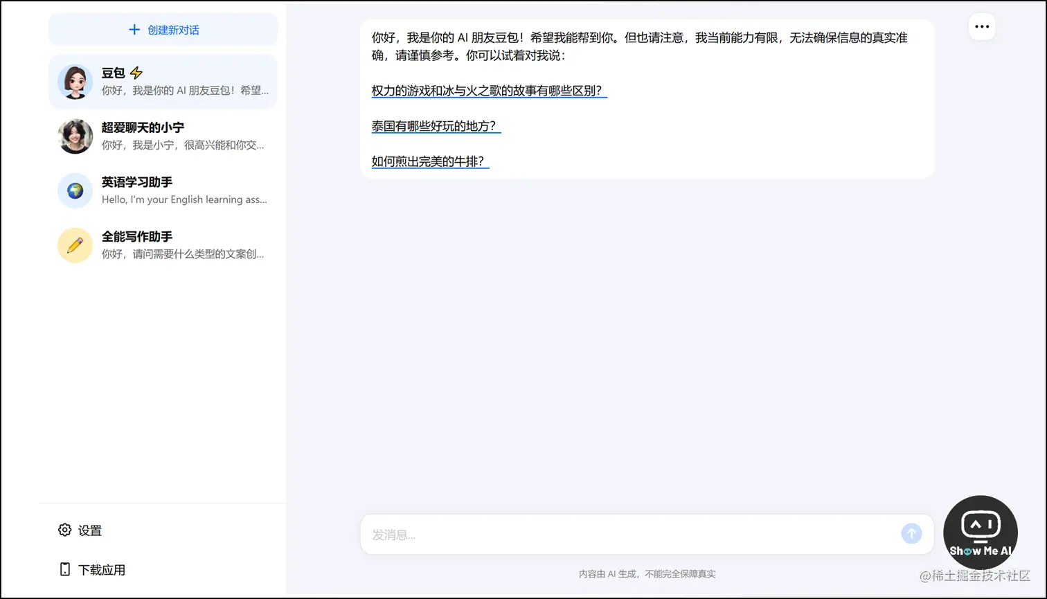Click the 小宁 avatar photo
The height and width of the screenshot is (599, 1047).
pyautogui.click(x=75, y=136)
